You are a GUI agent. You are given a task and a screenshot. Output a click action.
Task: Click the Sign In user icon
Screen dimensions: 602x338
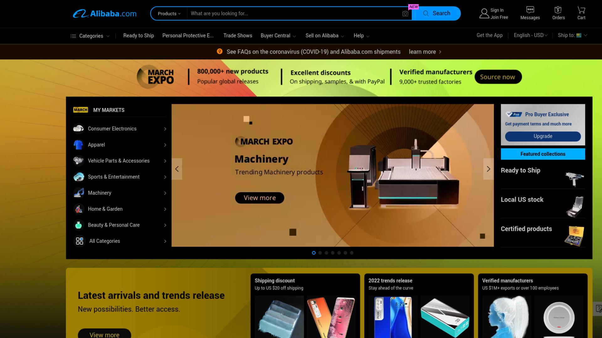484,13
